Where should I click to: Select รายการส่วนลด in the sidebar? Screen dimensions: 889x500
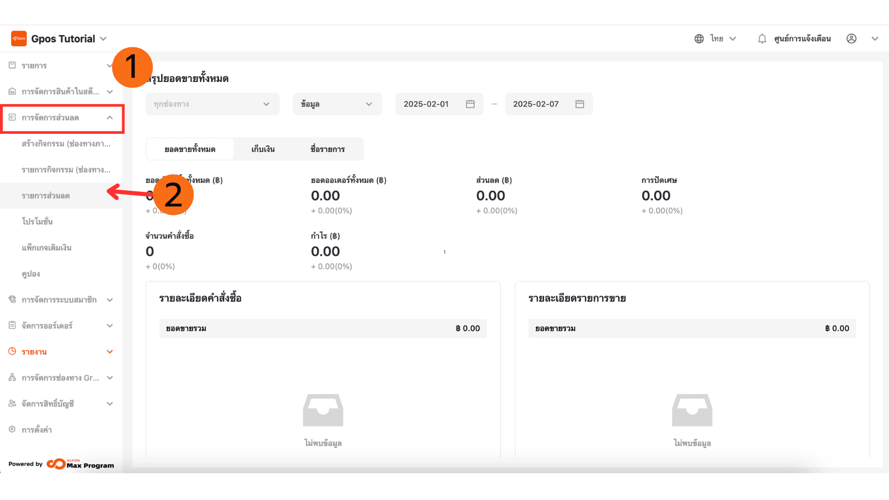point(46,196)
